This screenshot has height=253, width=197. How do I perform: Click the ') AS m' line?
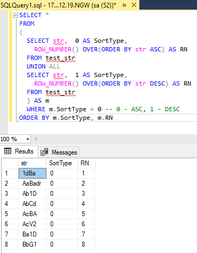[38, 101]
